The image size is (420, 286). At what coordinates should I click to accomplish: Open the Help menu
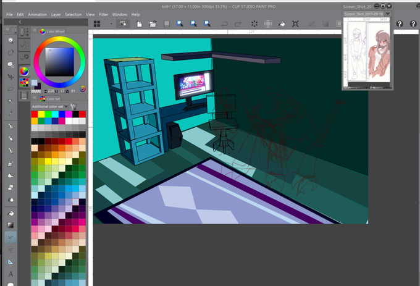pyautogui.click(x=135, y=14)
